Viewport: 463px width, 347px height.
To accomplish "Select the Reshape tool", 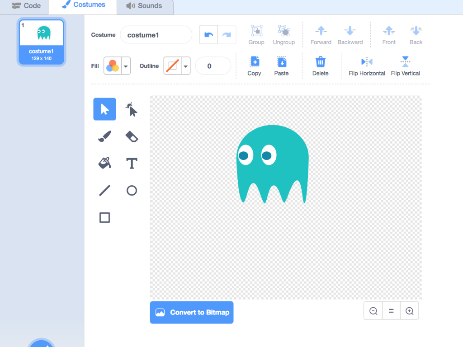I will [132, 109].
